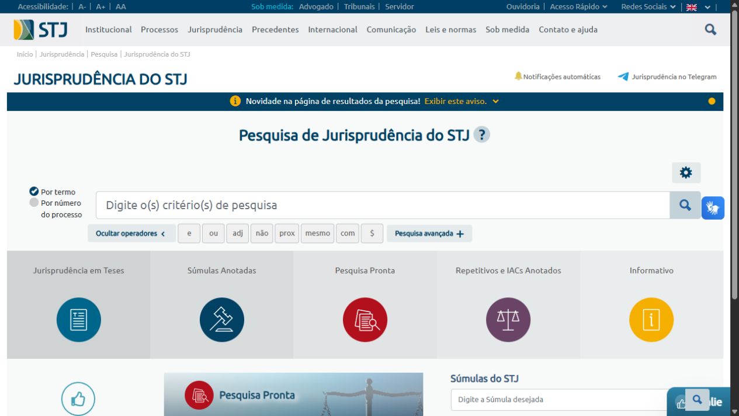Click the STJ logo in header

tap(41, 29)
